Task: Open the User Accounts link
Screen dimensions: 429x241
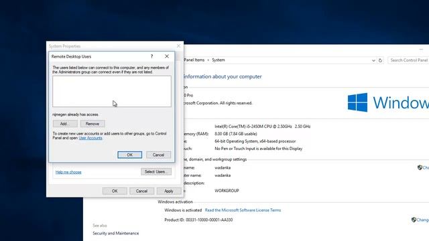Action: coord(90,138)
